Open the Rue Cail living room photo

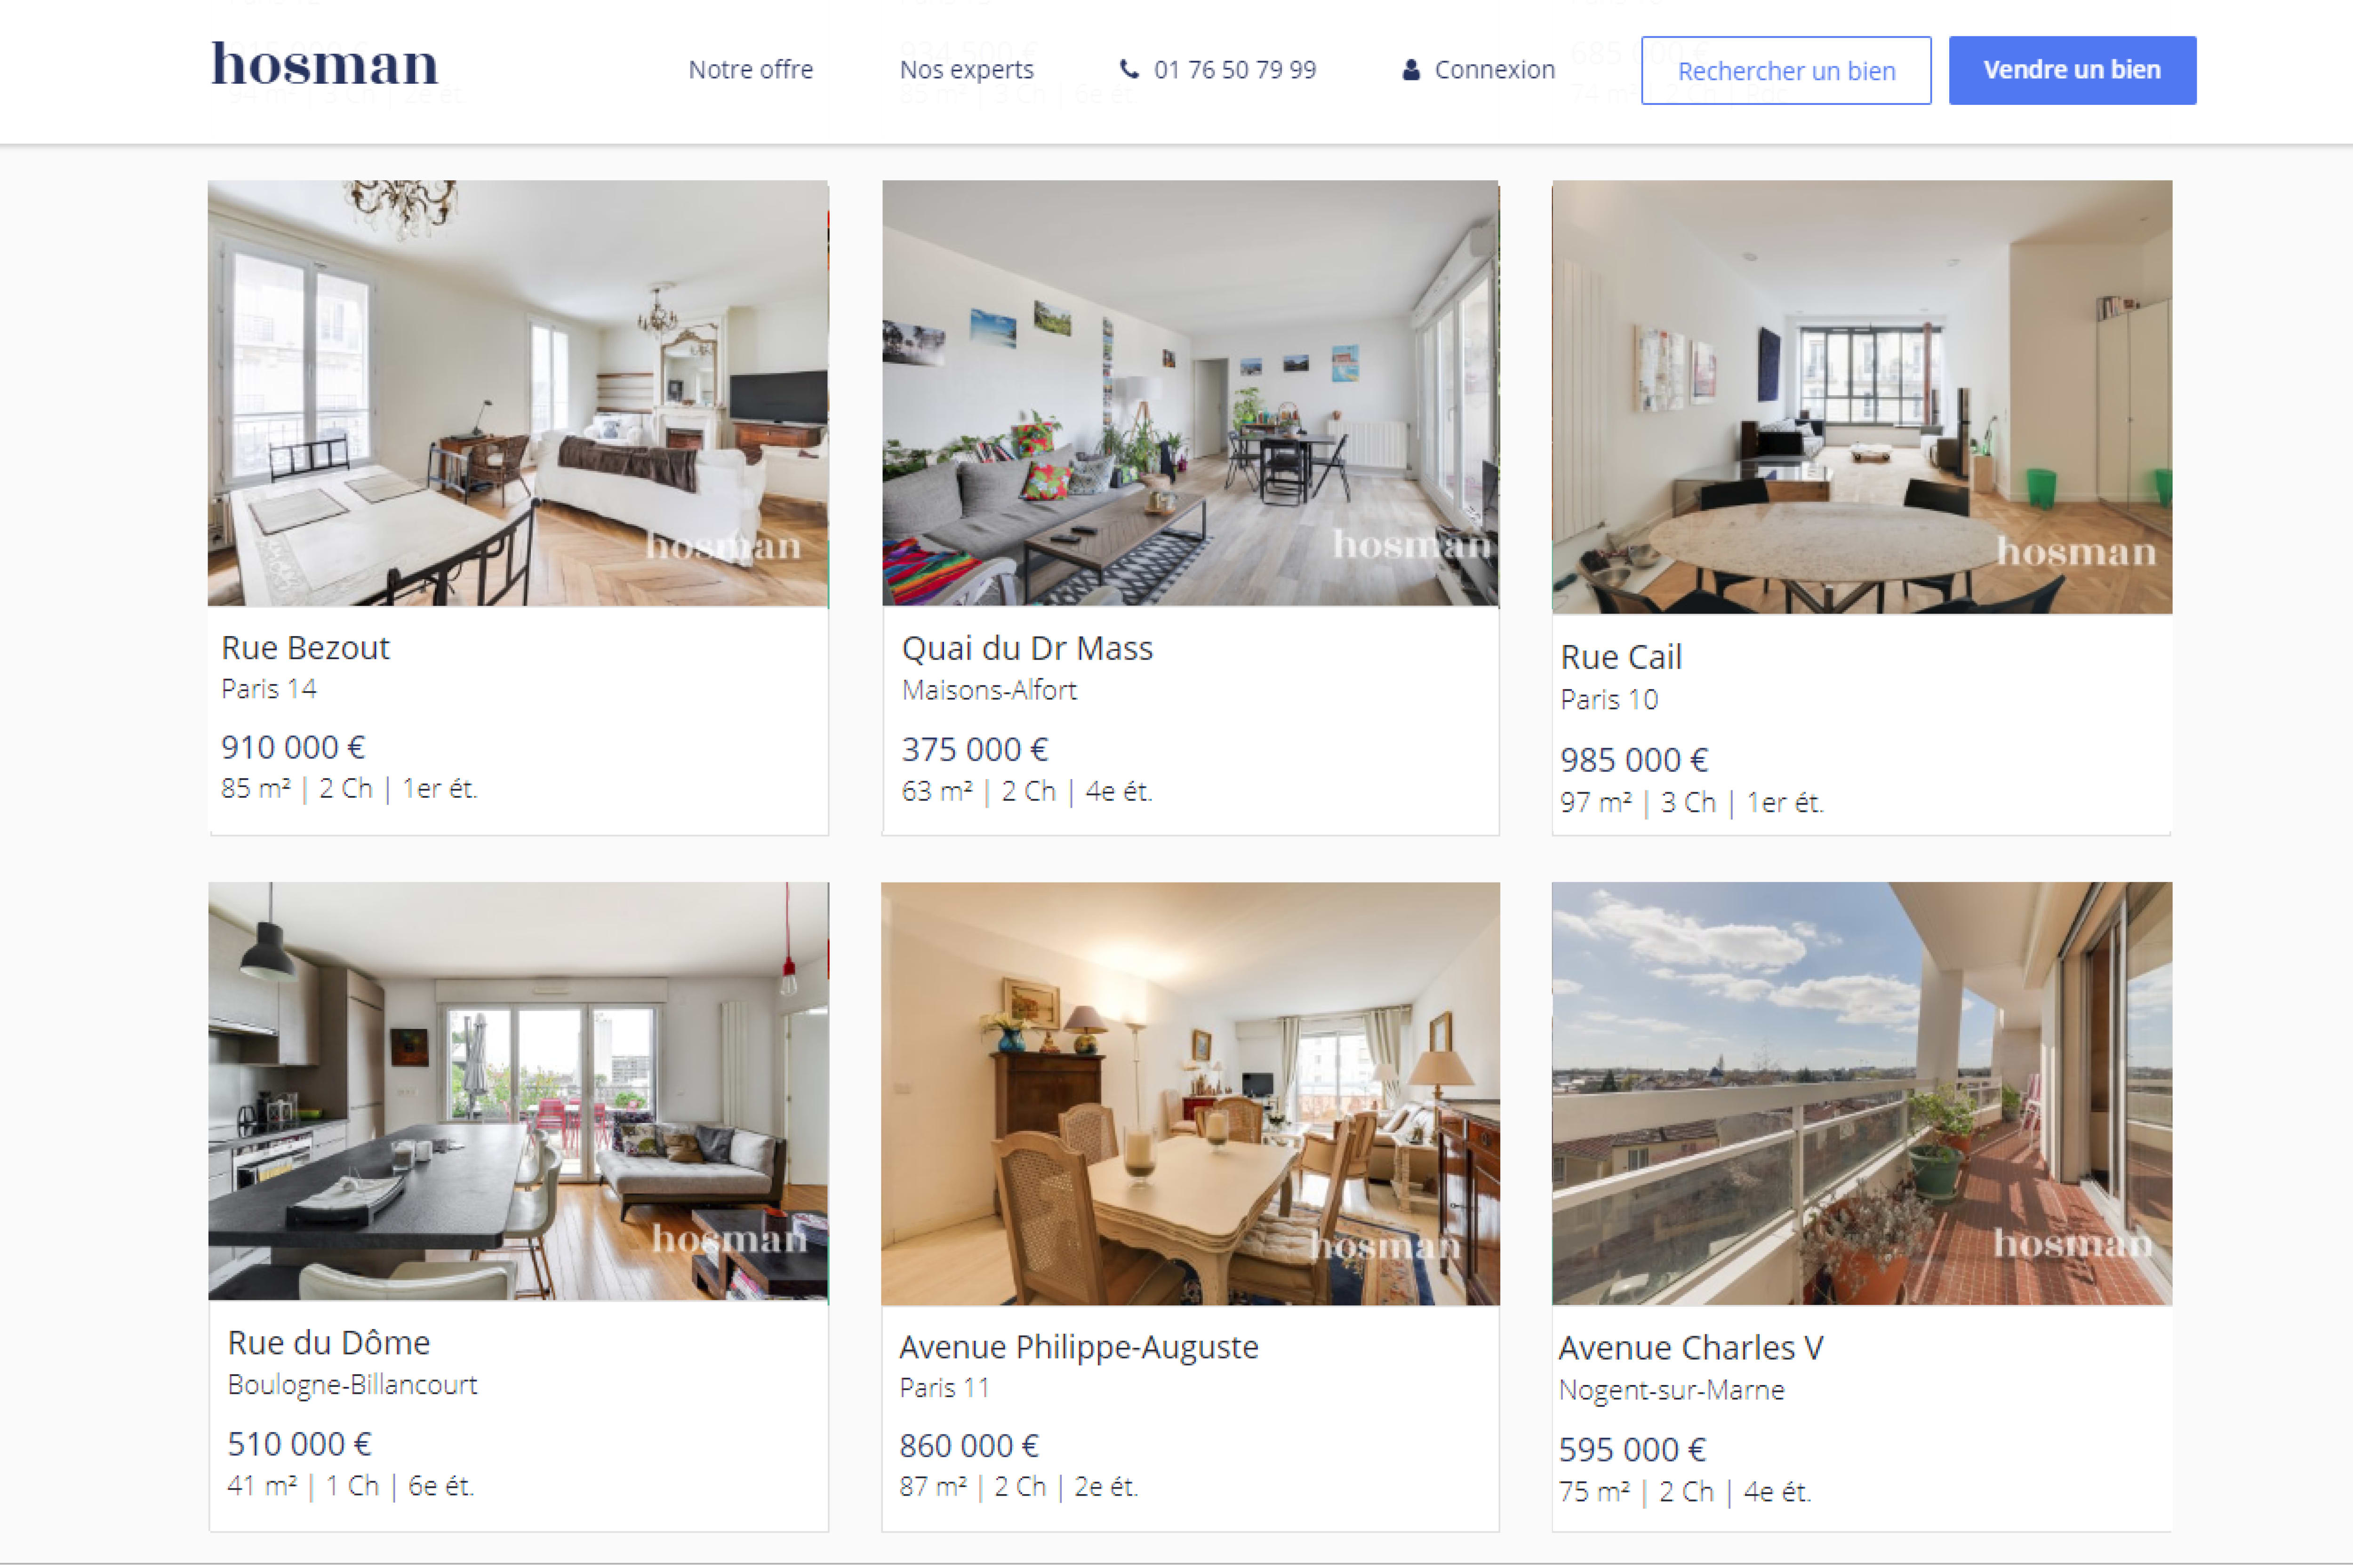(1862, 397)
